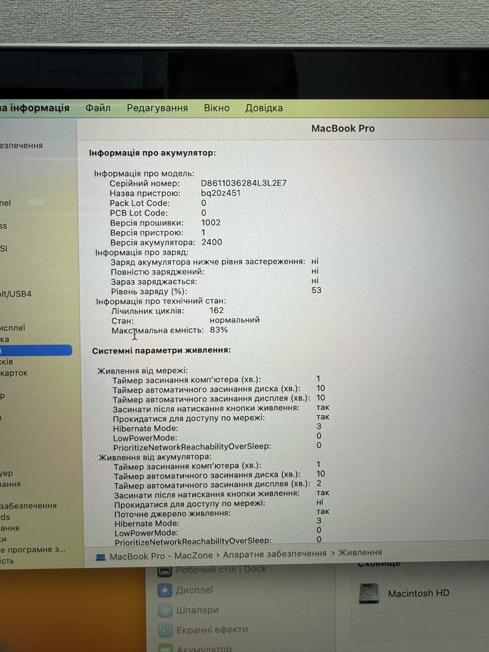
Task: Click device name value 'bq20z451'
Action: coord(221,193)
